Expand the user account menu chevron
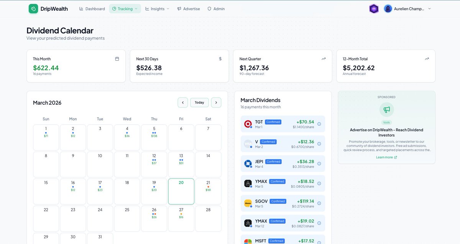The width and height of the screenshot is (460, 244). (x=429, y=9)
